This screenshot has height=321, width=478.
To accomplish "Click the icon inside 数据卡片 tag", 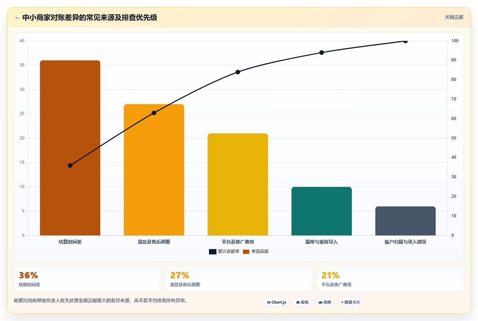I will pyautogui.click(x=342, y=302).
